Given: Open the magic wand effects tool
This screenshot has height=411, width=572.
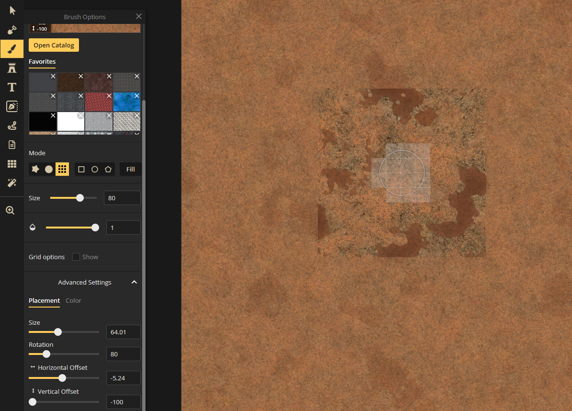Looking at the screenshot, I should 11,183.
